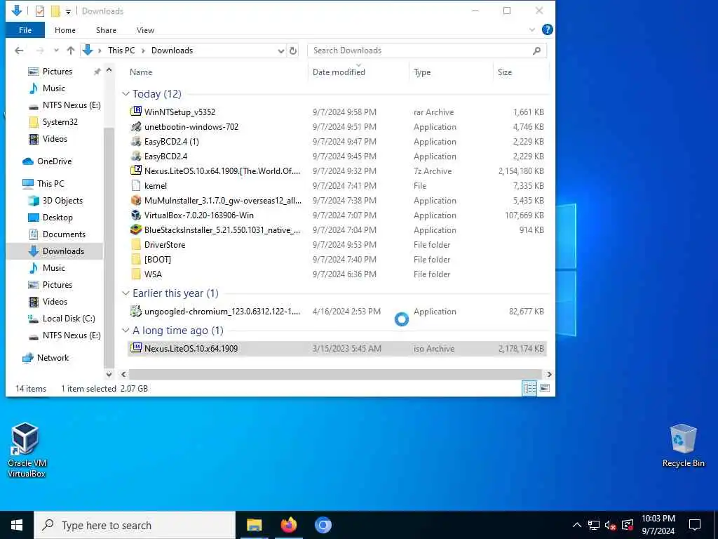Select the WSA folder icon
Viewport: 718px width, 539px height.
tap(136, 274)
